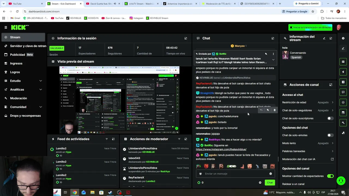Open the Vista previa del stream thumbnail
The height and width of the screenshot is (196, 349).
pyautogui.click(x=119, y=100)
